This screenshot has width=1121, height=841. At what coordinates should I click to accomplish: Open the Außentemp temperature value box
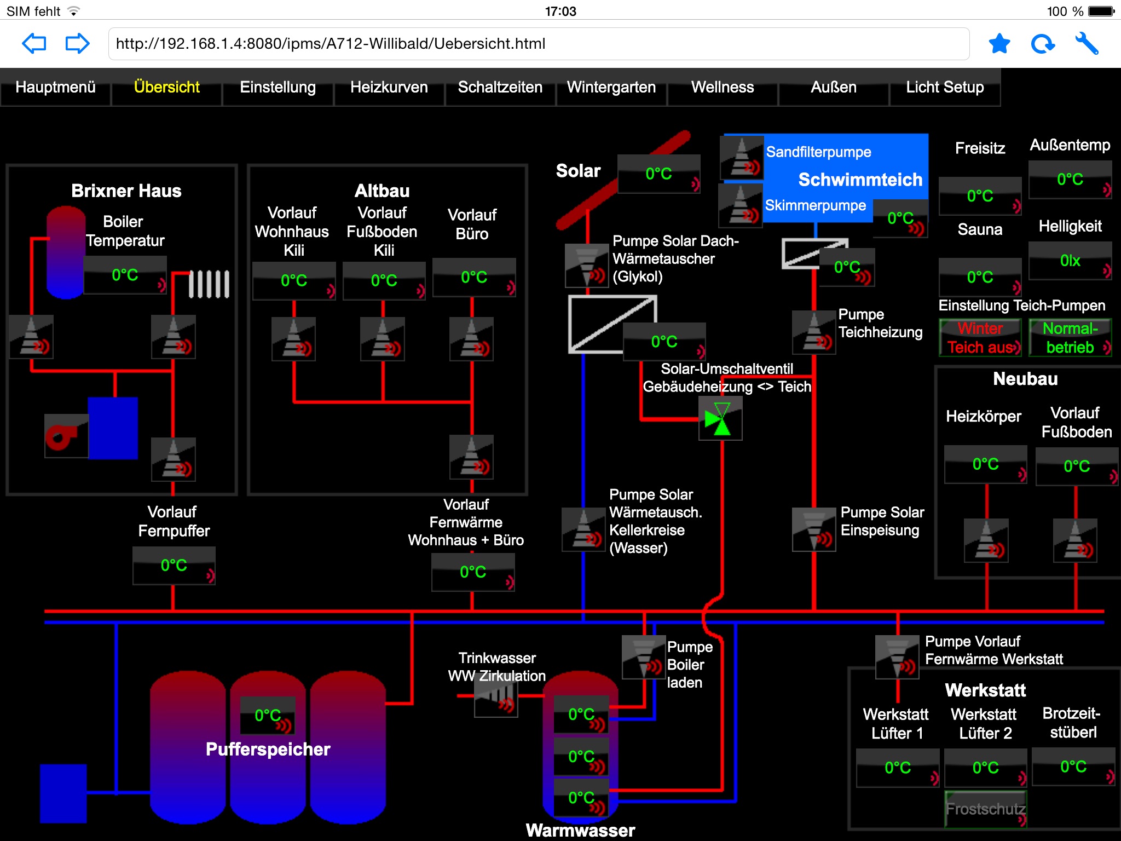pos(1070,180)
